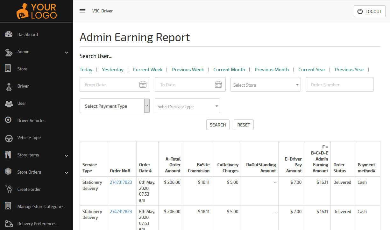Open the Dashboard gauge icon
390x230 pixels.
[9, 34]
